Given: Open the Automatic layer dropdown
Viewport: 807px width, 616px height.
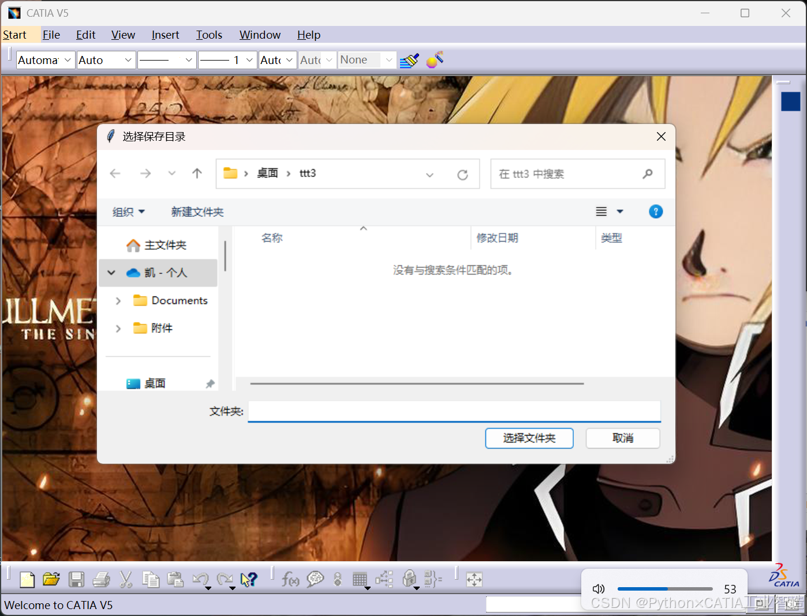Looking at the screenshot, I should [68, 60].
